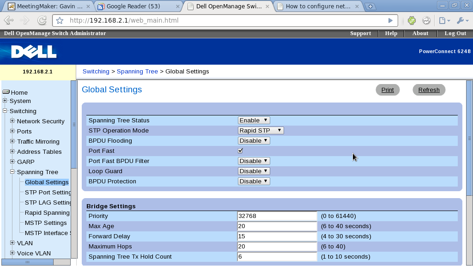Close the Google Reader tab

[x=178, y=6]
